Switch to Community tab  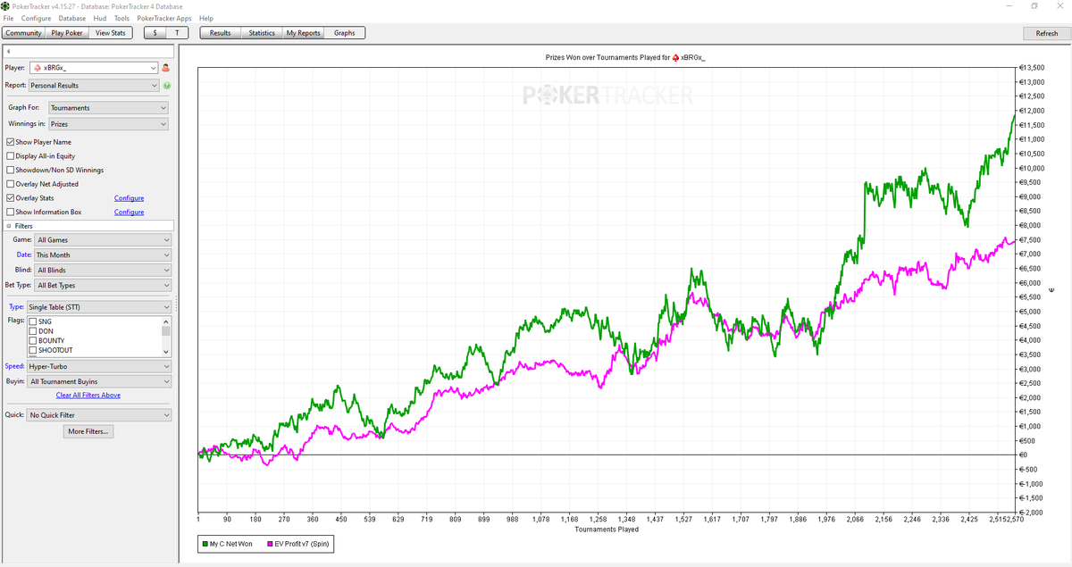coord(23,33)
